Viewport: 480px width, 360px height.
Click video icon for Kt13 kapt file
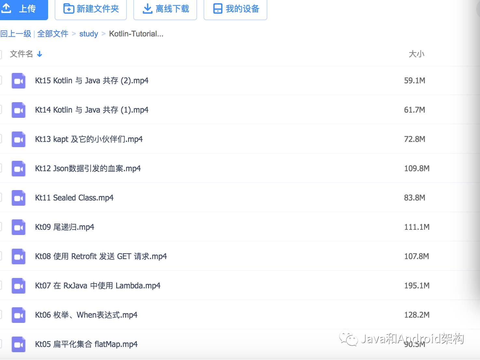tap(19, 139)
